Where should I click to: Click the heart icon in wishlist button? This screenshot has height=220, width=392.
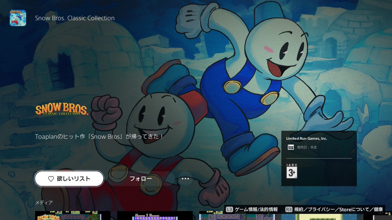coord(51,179)
